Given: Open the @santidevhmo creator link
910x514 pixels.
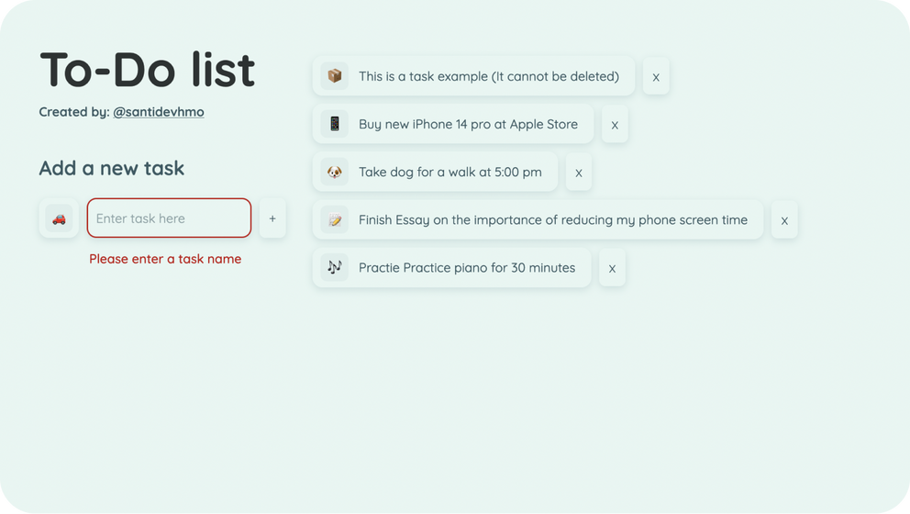Looking at the screenshot, I should 159,111.
